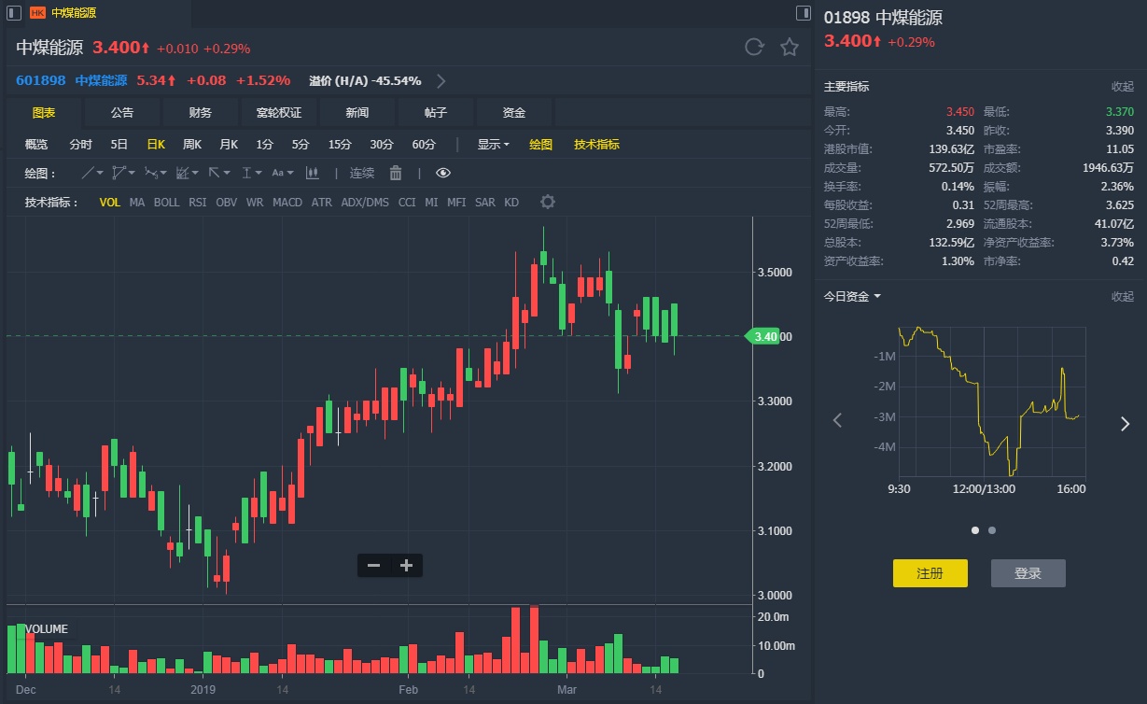The width and height of the screenshot is (1147, 704).
Task: Toggle SAR indicator
Action: click(485, 203)
